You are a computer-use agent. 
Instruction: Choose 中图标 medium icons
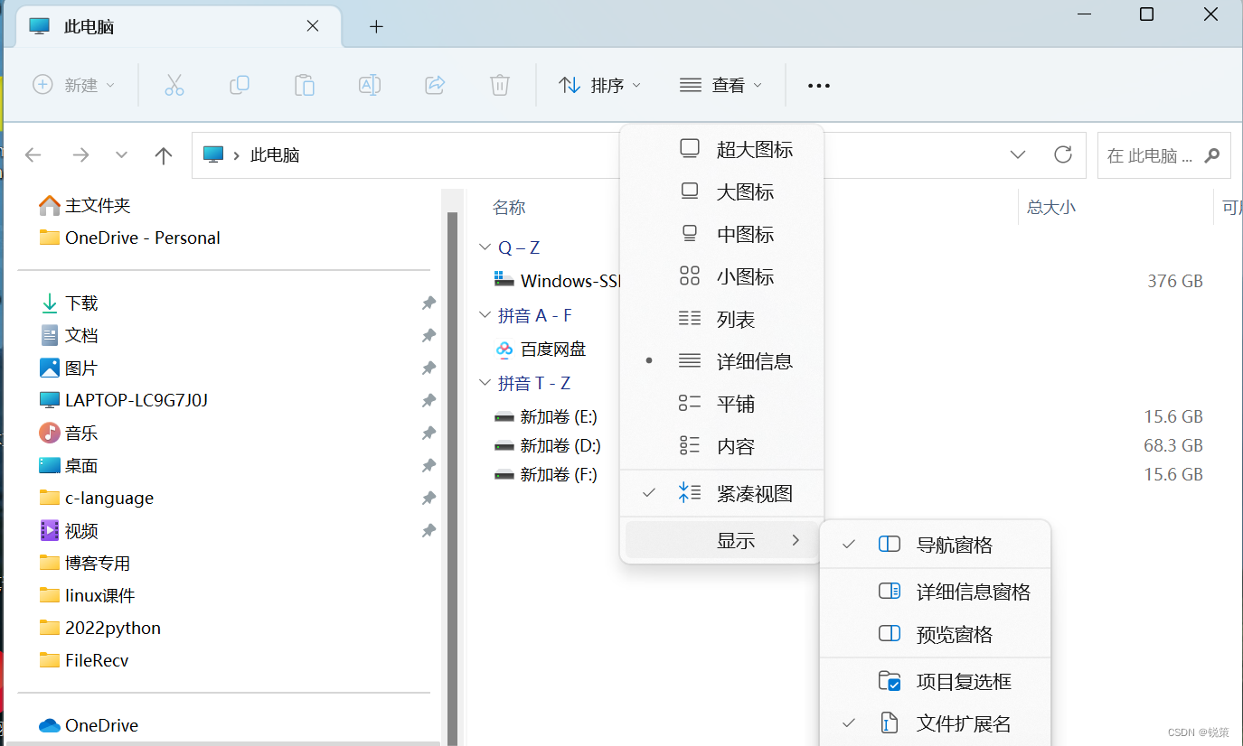coord(721,235)
